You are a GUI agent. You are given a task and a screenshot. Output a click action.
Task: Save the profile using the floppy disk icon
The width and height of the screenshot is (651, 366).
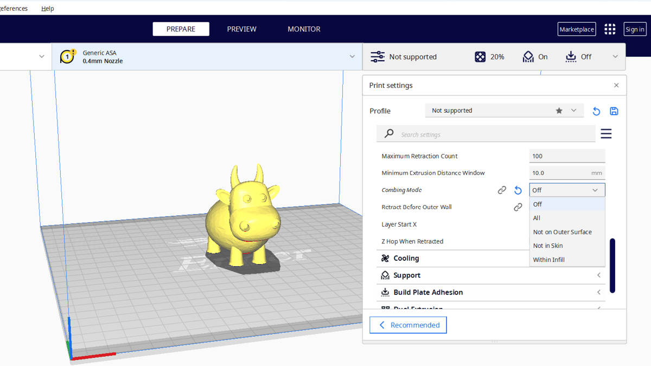[614, 111]
